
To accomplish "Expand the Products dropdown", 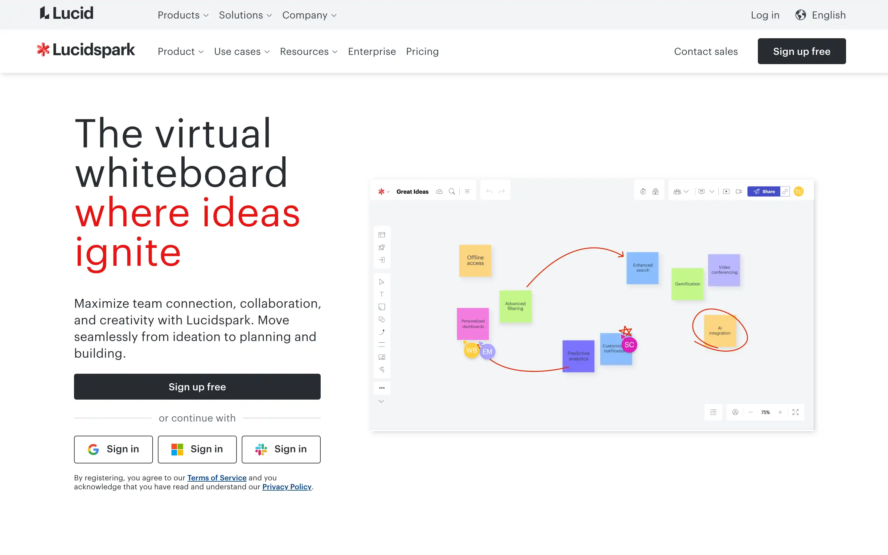I will pos(183,15).
